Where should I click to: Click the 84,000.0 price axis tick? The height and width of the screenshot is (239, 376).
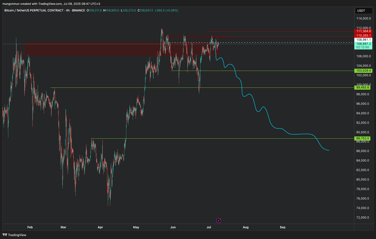pos(363,161)
